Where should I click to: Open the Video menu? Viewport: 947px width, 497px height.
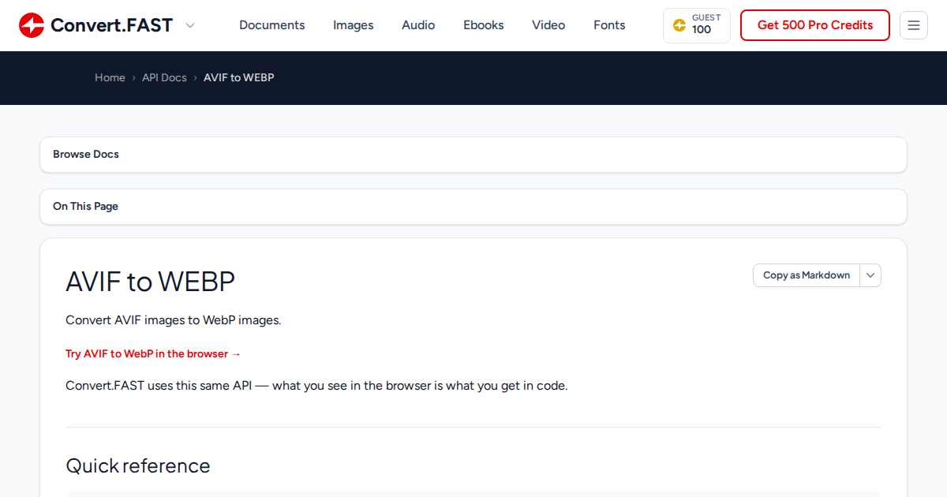click(x=548, y=25)
